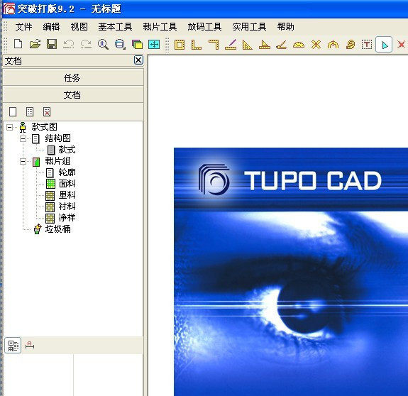Viewport: 408px width, 396px height.
Task: Select the triangle-on-ruler perpendicular tool
Action: click(265, 45)
